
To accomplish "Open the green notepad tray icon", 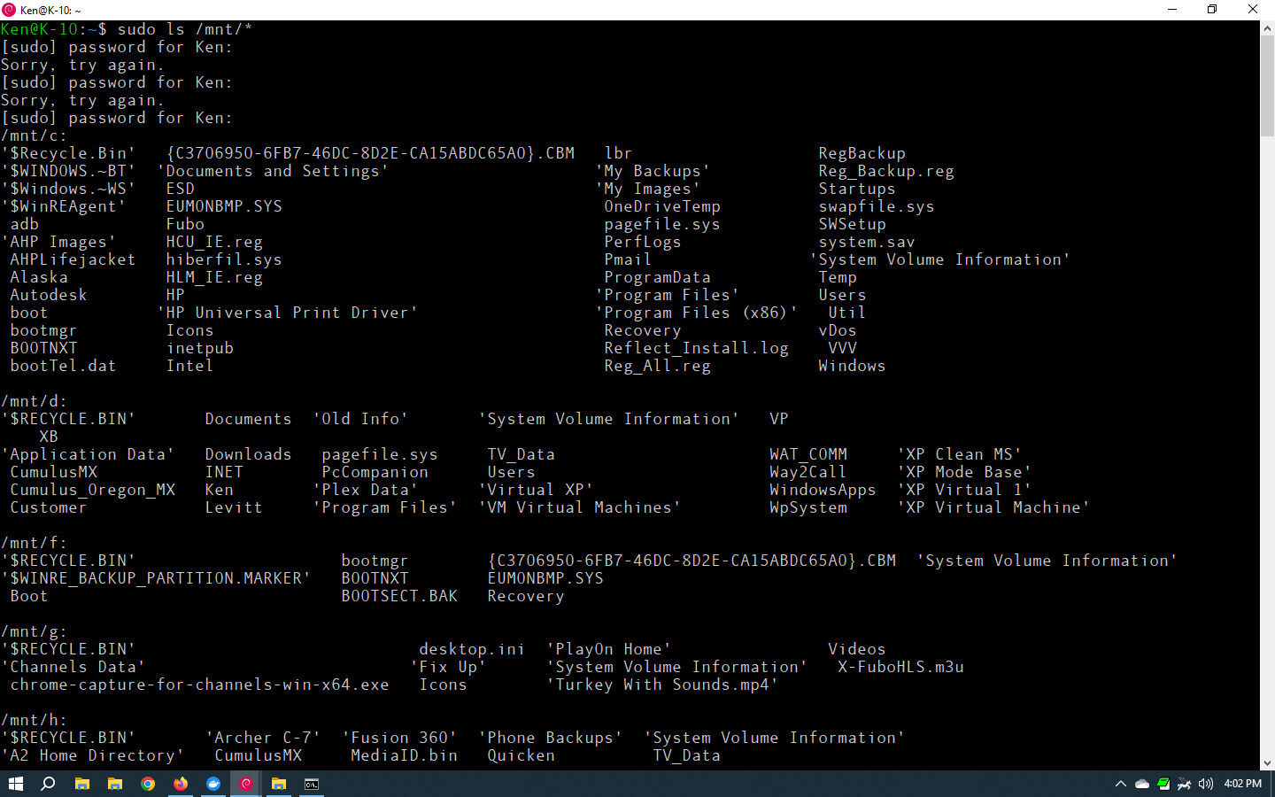I will [1163, 784].
